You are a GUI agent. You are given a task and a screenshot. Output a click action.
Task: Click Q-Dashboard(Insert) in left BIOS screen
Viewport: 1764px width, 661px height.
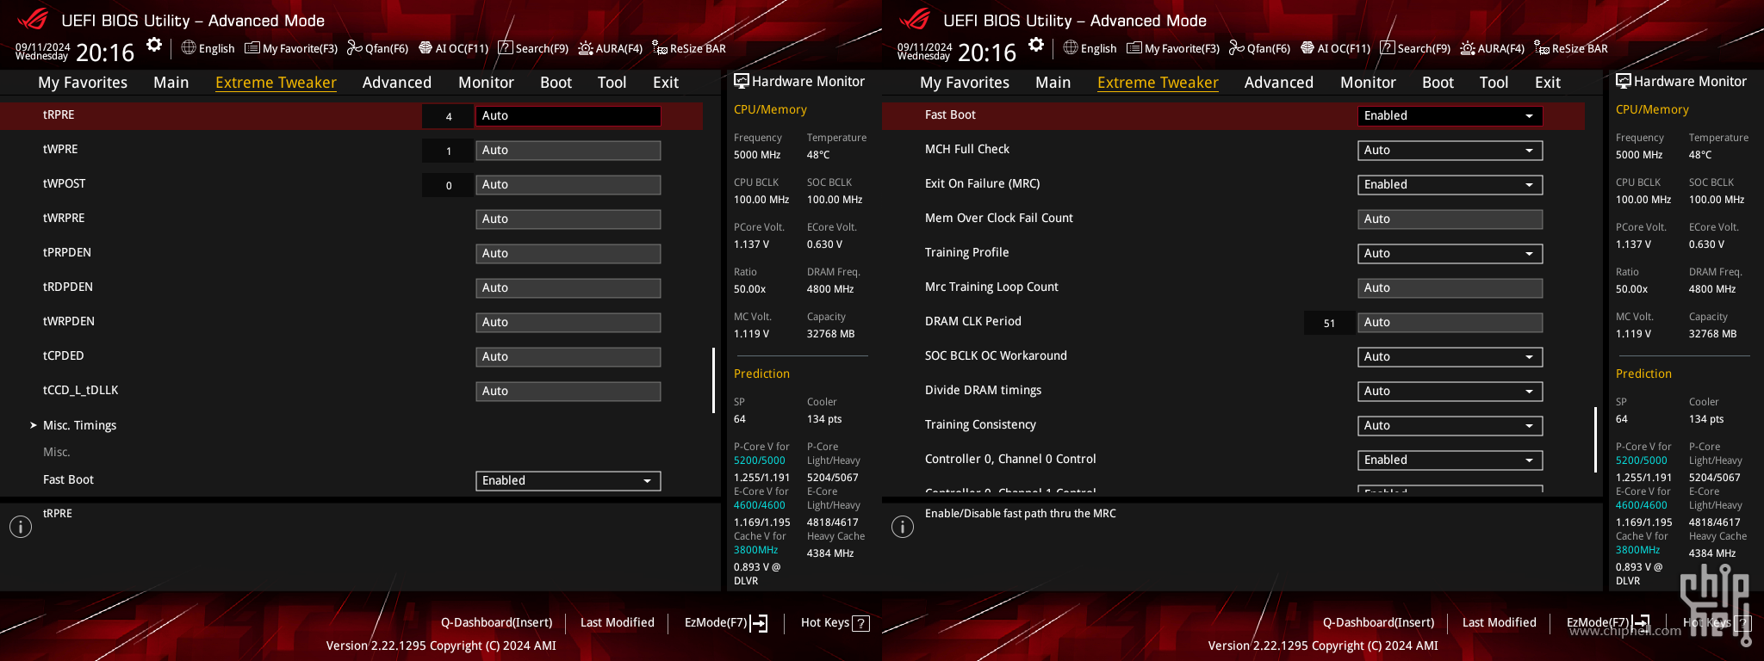tap(497, 622)
